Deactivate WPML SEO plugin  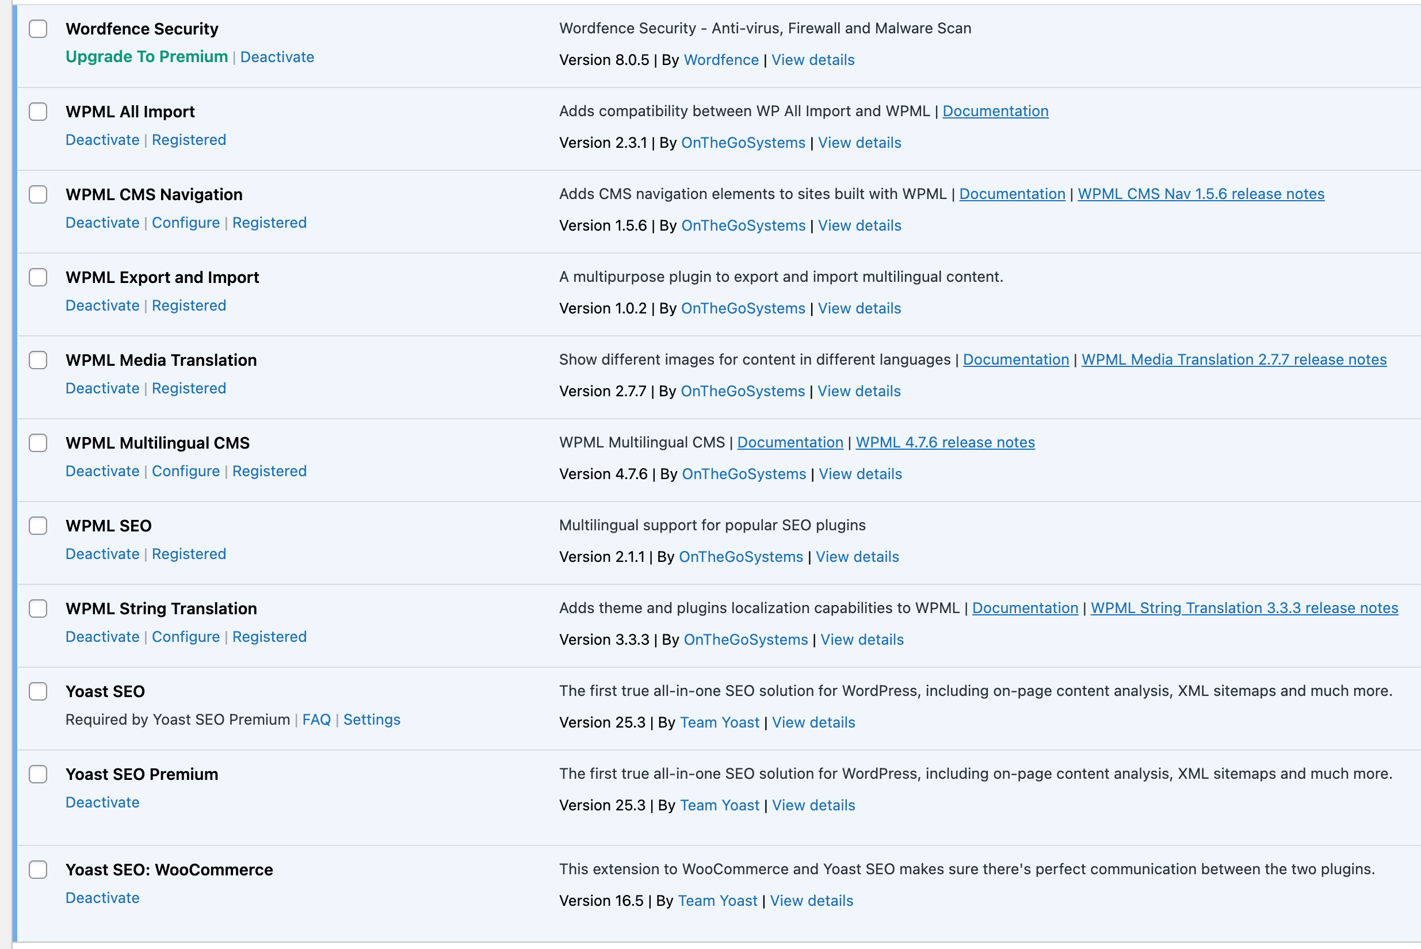point(102,554)
